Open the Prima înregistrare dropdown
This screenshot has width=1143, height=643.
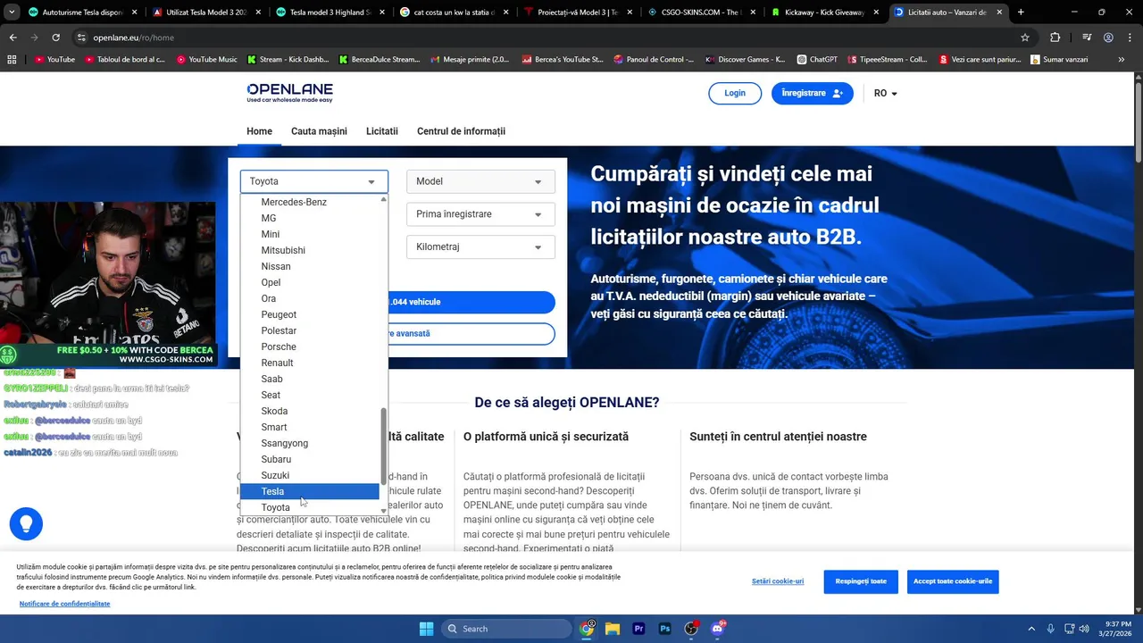coord(480,214)
